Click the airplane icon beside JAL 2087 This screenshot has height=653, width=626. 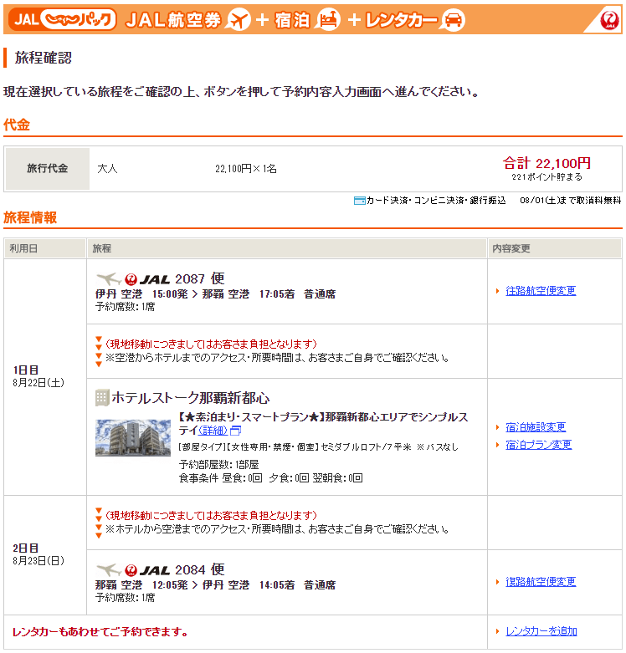click(108, 278)
